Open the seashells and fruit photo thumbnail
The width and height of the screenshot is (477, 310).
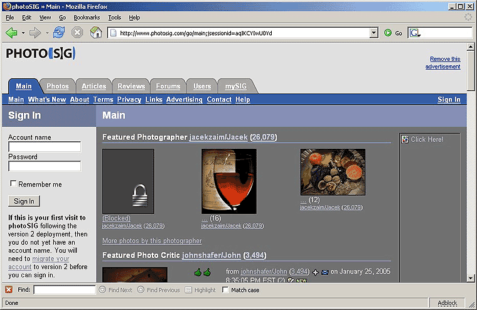point(333,172)
